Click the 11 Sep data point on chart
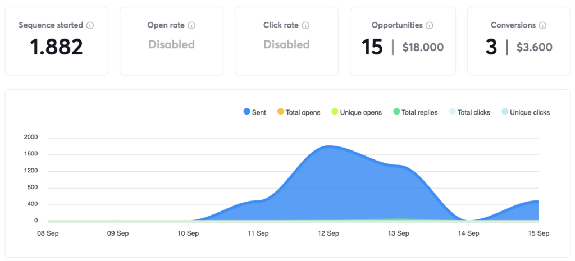The image size is (575, 261). click(258, 201)
